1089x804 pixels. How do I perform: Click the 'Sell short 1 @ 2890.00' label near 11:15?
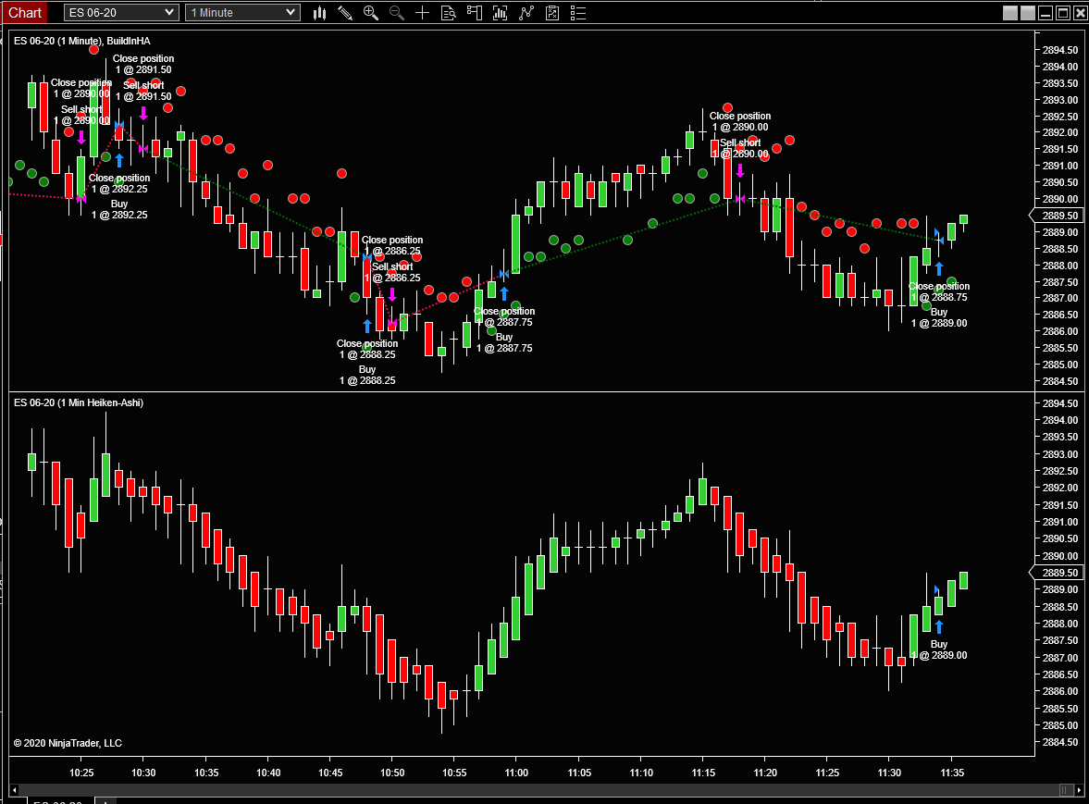pos(739,148)
